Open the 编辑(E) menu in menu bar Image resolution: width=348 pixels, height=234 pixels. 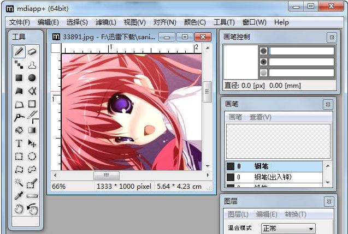point(48,22)
